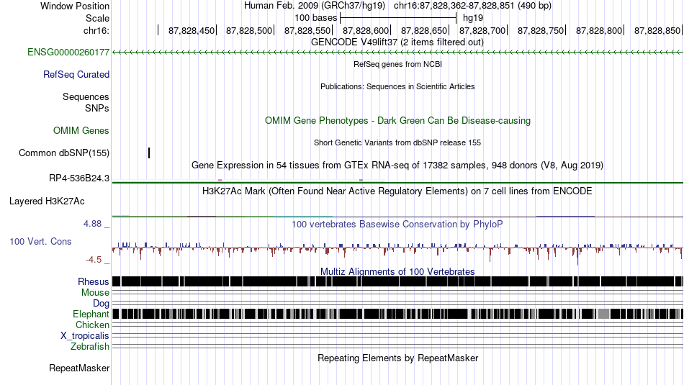Click the chr16:87,828,362-87,828,851 position text
684x385 pixels.
472,6
